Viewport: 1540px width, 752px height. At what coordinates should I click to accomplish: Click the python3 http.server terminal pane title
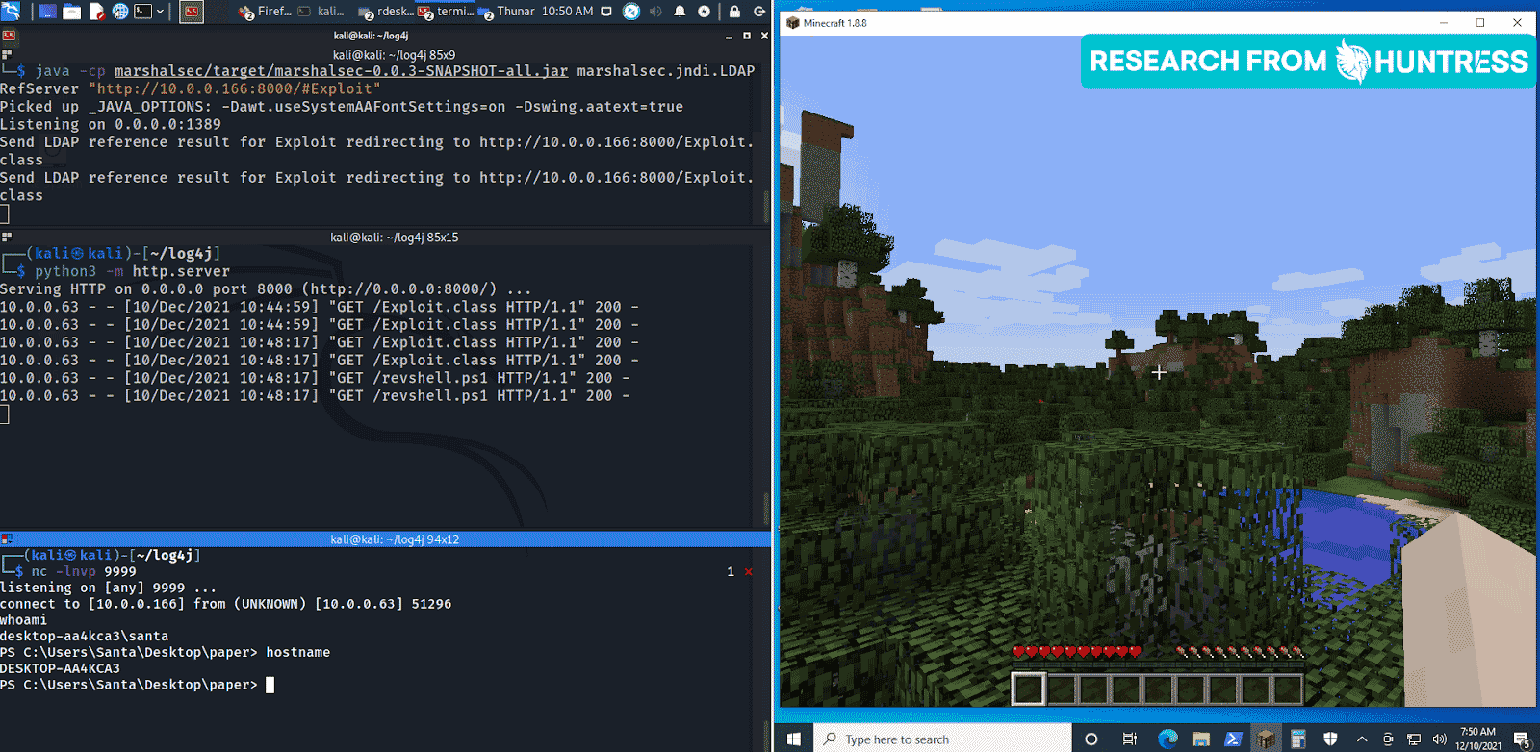click(394, 237)
